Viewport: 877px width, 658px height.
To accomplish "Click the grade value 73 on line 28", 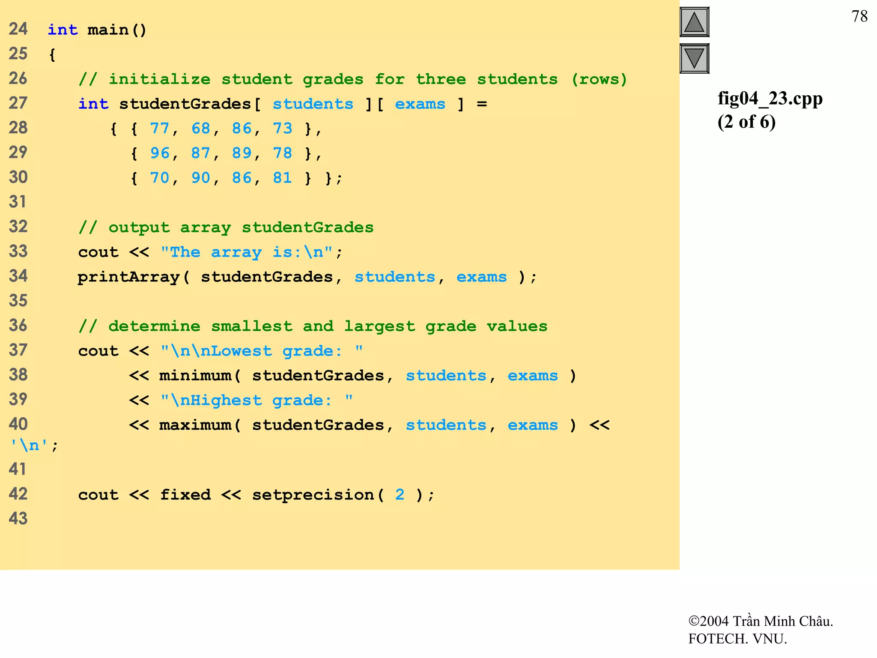I will 282,128.
